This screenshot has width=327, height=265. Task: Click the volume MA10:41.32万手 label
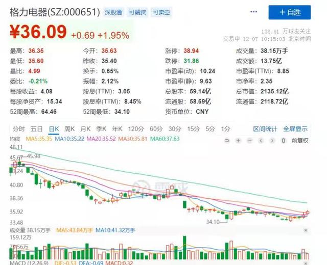click(115, 230)
